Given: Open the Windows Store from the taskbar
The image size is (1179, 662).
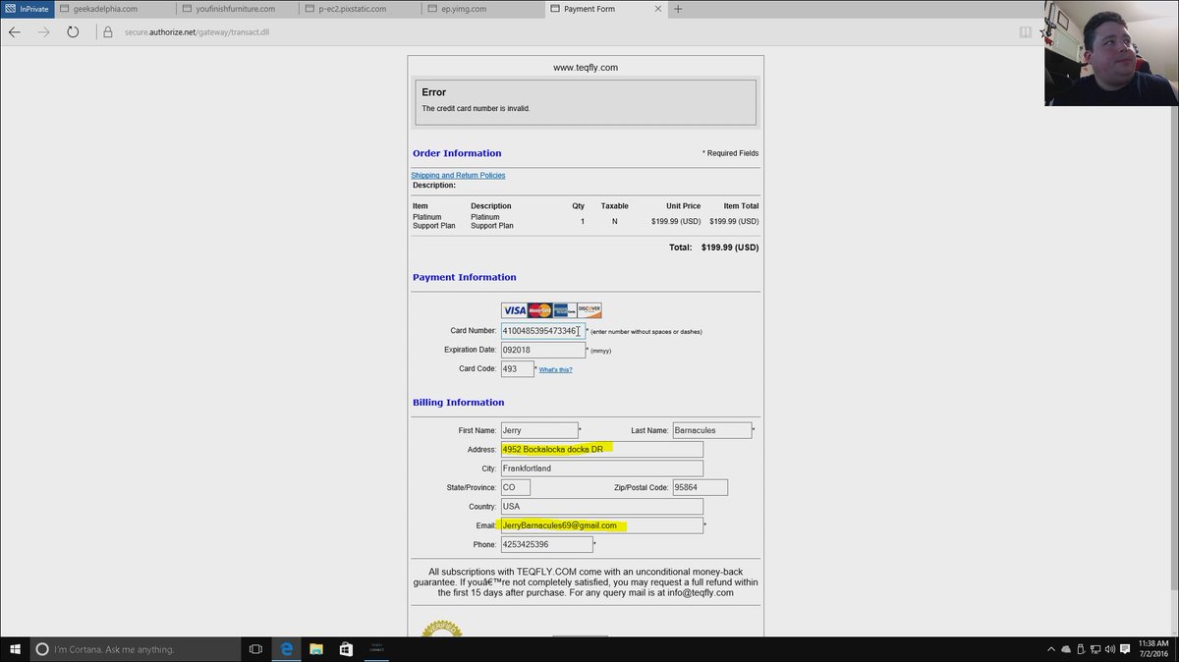Looking at the screenshot, I should click(x=346, y=649).
